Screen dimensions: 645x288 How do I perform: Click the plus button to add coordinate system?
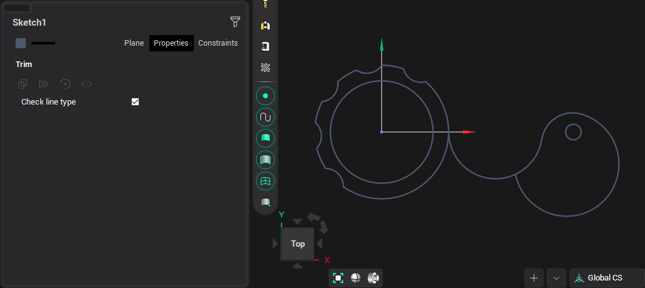pos(534,278)
